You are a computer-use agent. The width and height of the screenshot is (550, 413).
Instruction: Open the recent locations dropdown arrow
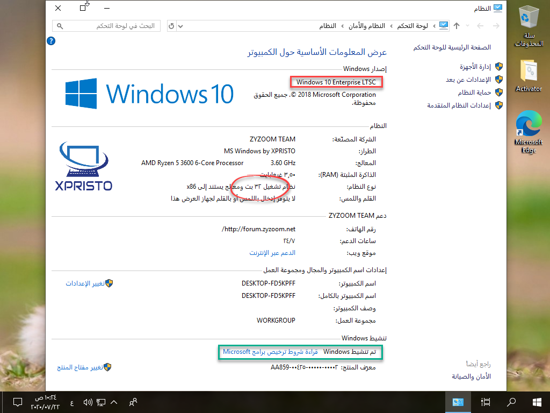pos(468,26)
